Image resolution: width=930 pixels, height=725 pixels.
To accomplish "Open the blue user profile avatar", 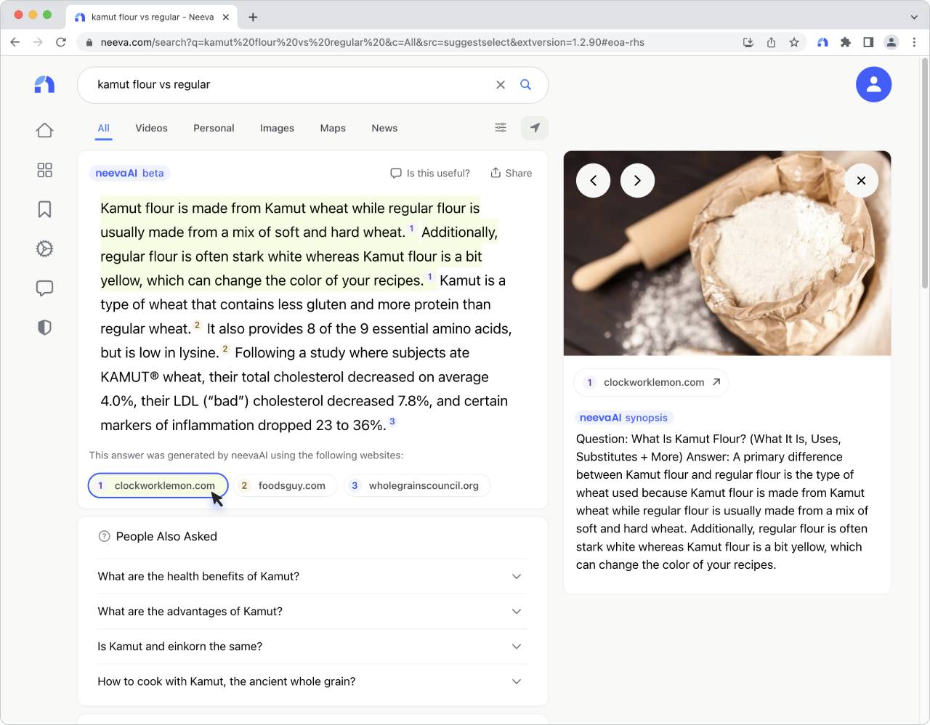I will tap(873, 84).
